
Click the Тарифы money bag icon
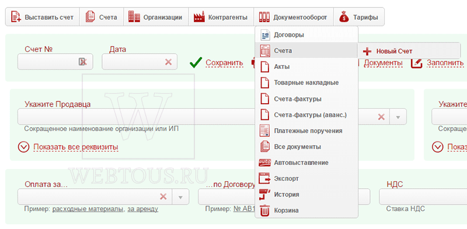point(344,17)
